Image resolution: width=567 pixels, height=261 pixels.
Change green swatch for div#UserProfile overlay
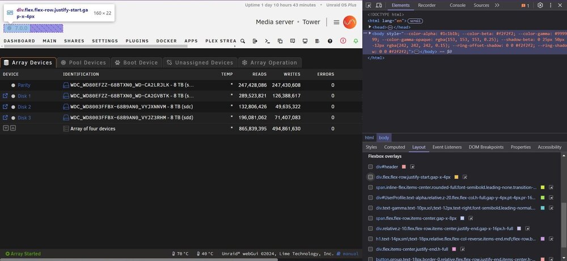point(543,198)
